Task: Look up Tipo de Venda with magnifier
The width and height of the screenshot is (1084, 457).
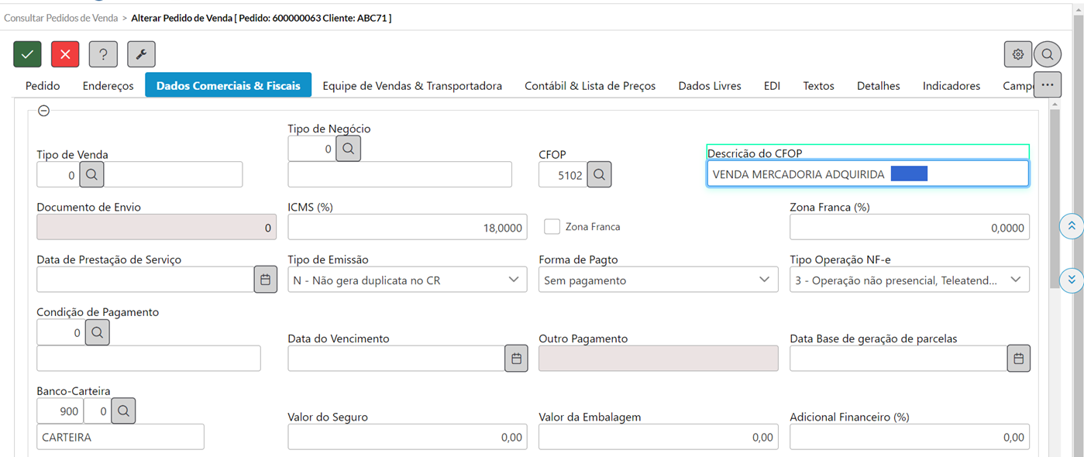Action: [x=91, y=175]
